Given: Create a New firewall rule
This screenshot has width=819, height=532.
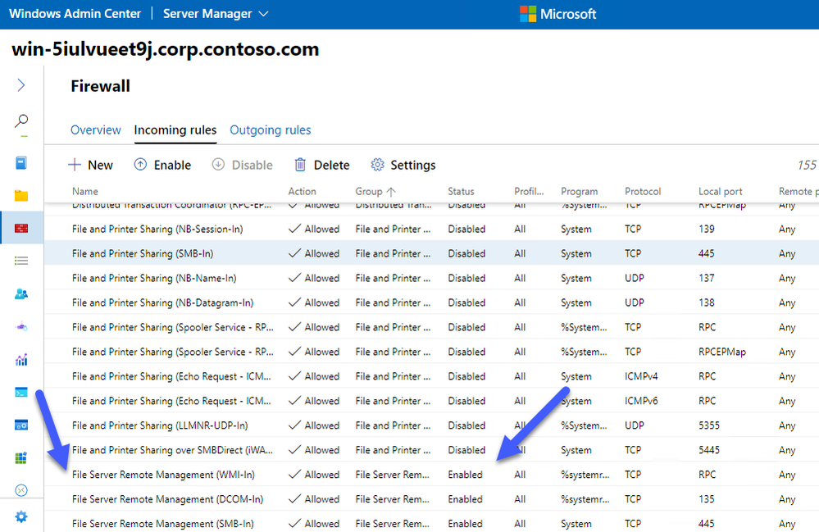Looking at the screenshot, I should 90,165.
